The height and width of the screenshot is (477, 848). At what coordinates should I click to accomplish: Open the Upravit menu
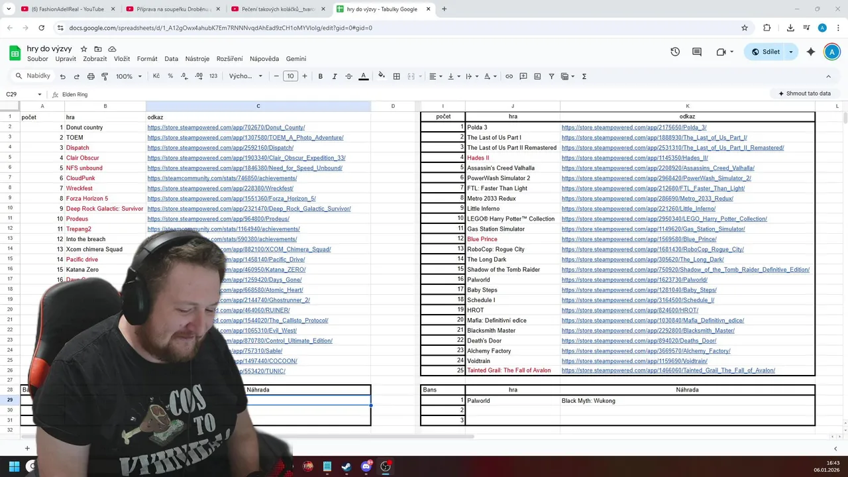pos(66,59)
